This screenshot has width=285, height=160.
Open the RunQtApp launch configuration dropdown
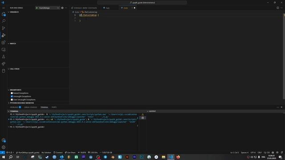[48, 8]
